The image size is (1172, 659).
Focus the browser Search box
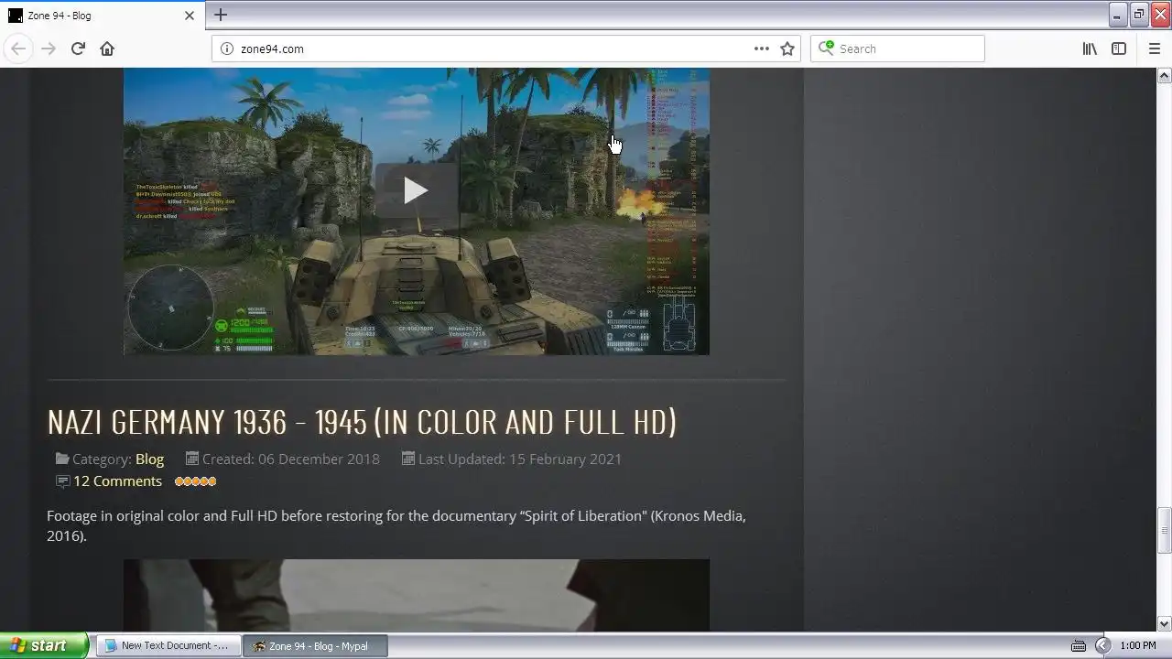click(897, 49)
